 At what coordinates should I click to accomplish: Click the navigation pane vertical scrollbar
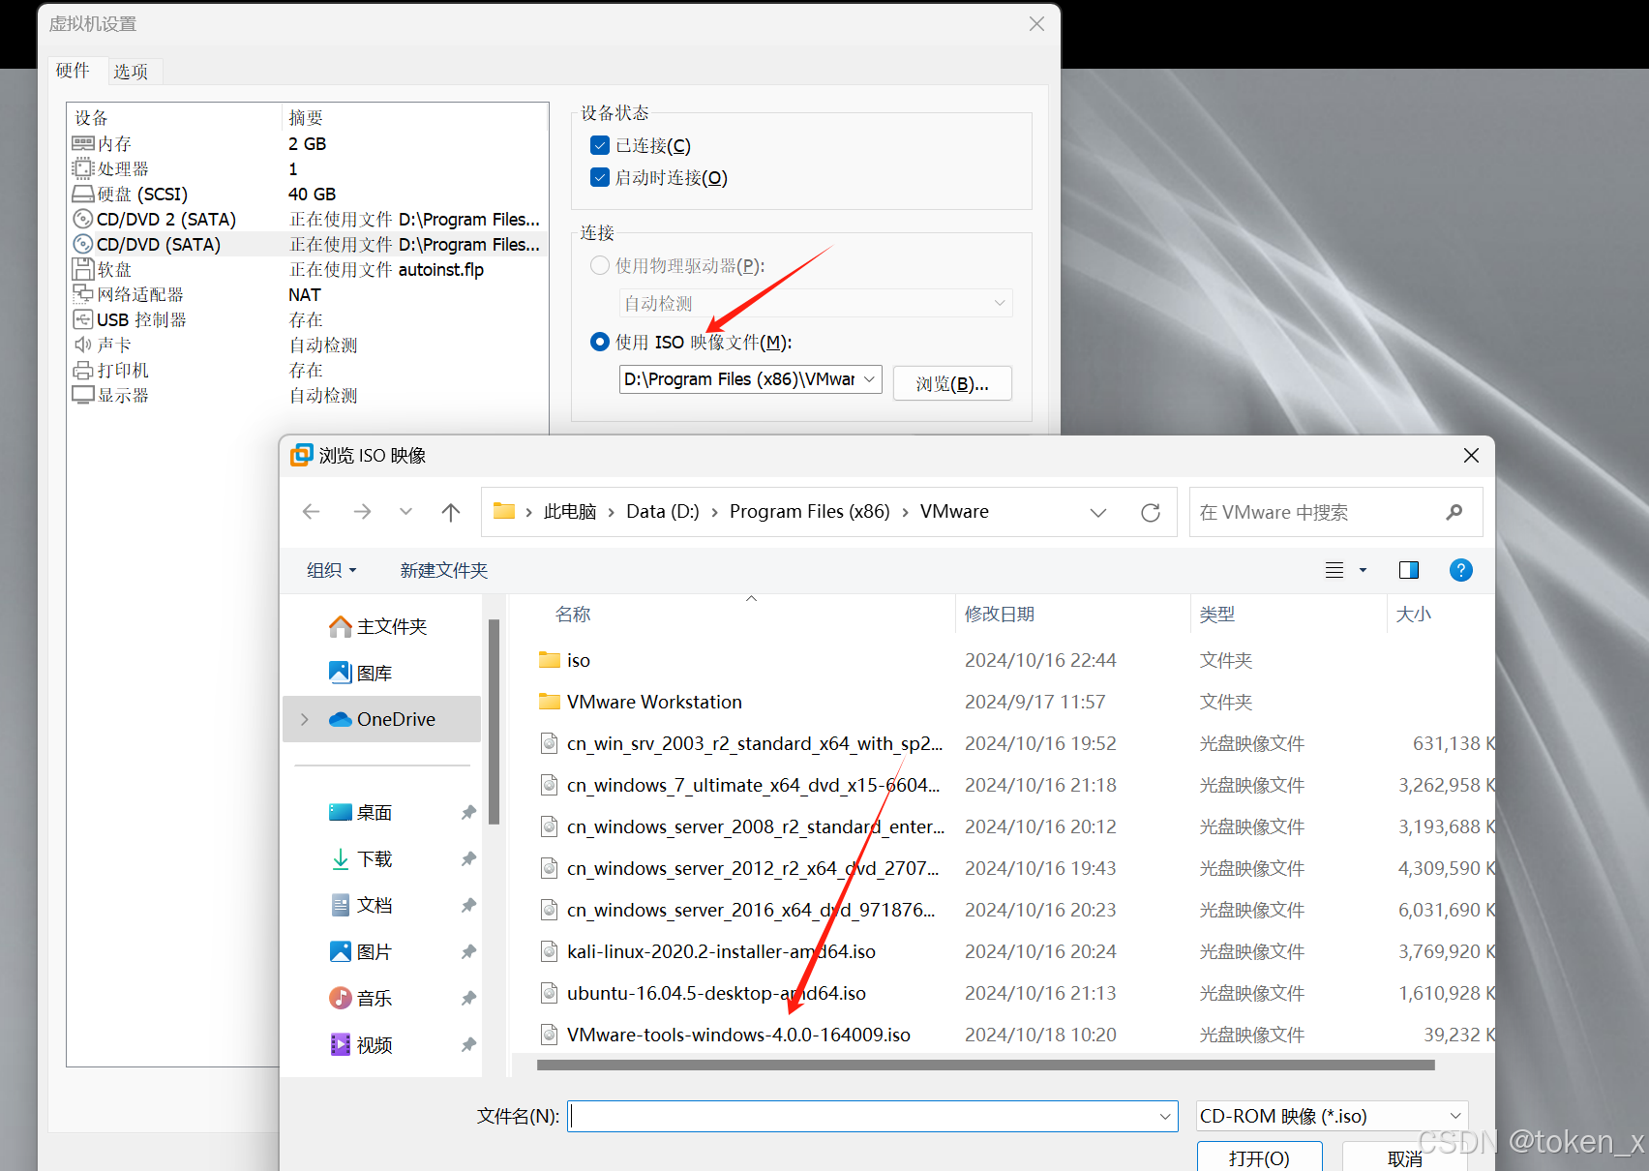pos(494,722)
